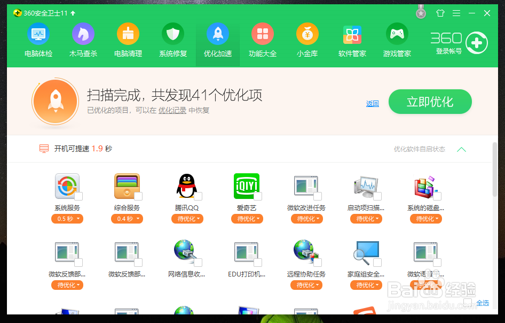
Task: Open the 功能大全 tab
Action: point(263,40)
